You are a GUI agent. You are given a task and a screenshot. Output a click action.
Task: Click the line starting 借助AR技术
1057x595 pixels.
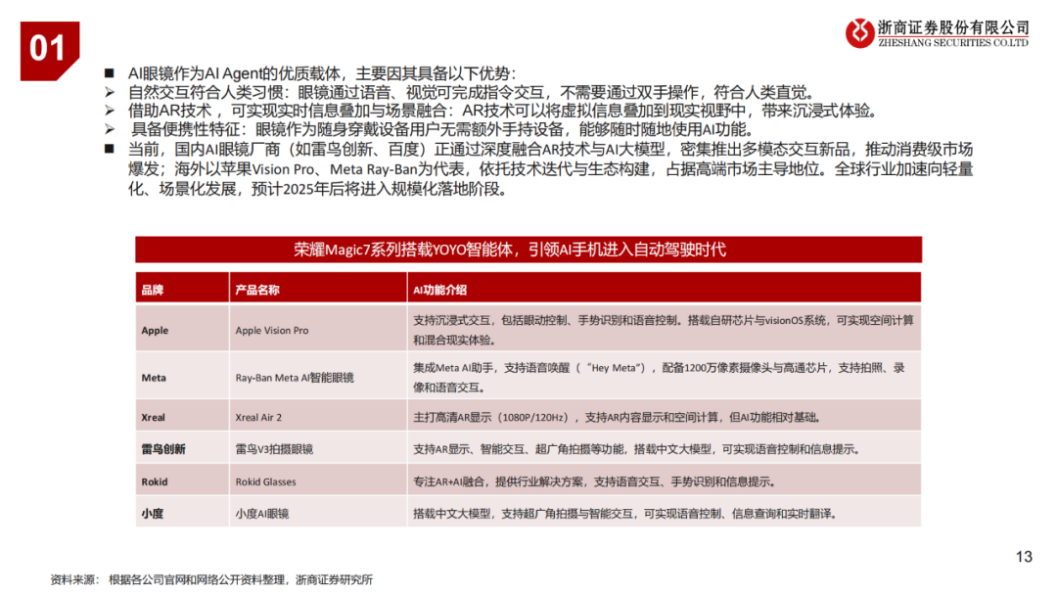click(x=502, y=111)
